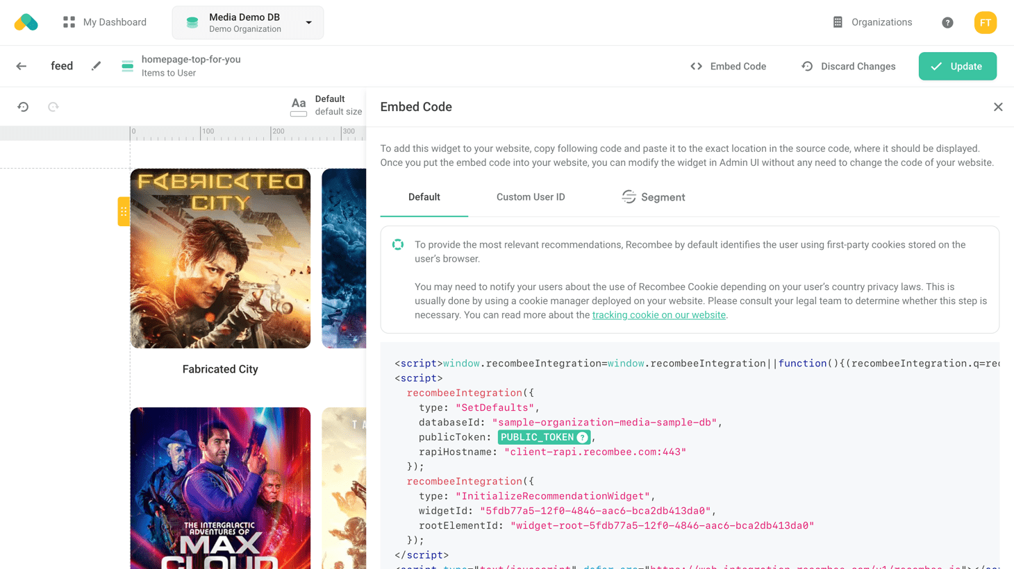Go back using the left arrow

coord(22,67)
